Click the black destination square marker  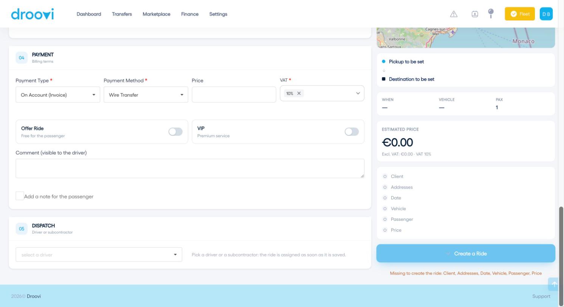pos(384,79)
